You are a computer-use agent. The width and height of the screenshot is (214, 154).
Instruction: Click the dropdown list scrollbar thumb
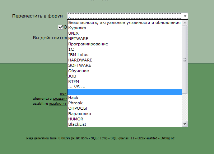185,60
